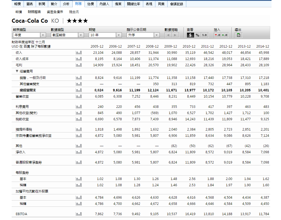Open the 同業 tab

[161, 4]
